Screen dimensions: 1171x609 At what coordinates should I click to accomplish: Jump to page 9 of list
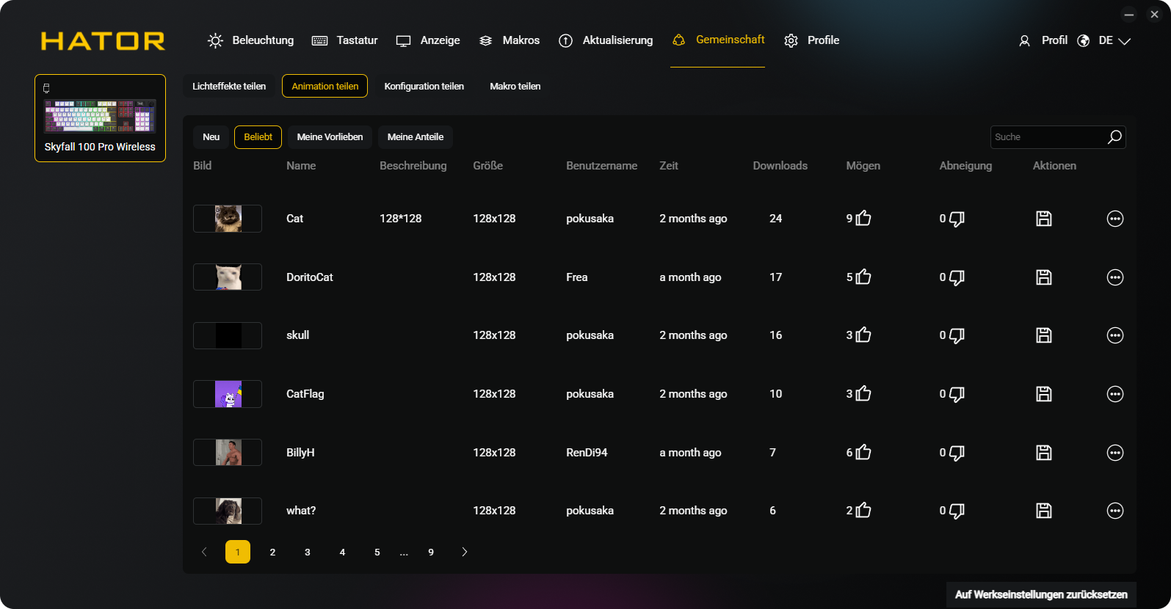431,552
